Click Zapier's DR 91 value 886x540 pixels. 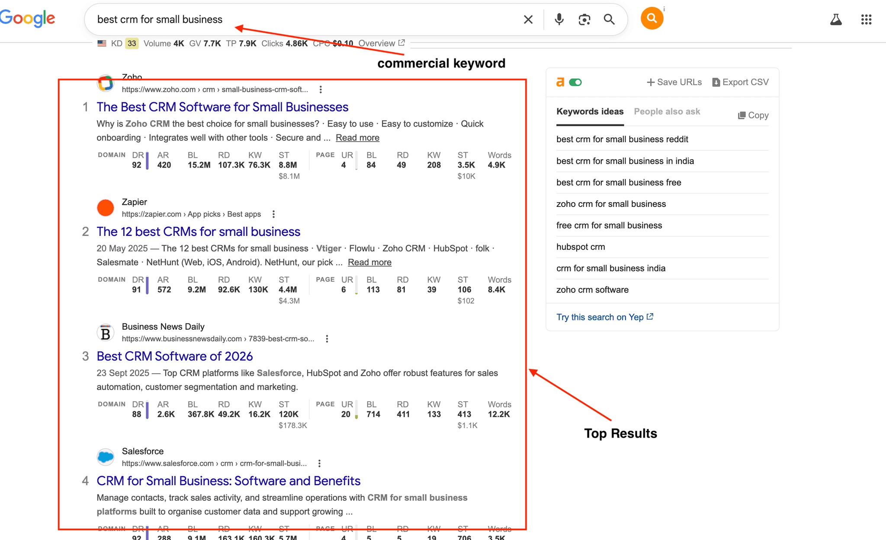click(x=137, y=290)
